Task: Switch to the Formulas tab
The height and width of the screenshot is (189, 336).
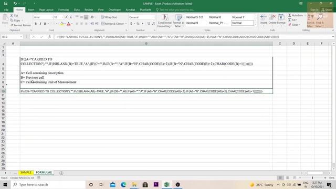Action: point(64,10)
